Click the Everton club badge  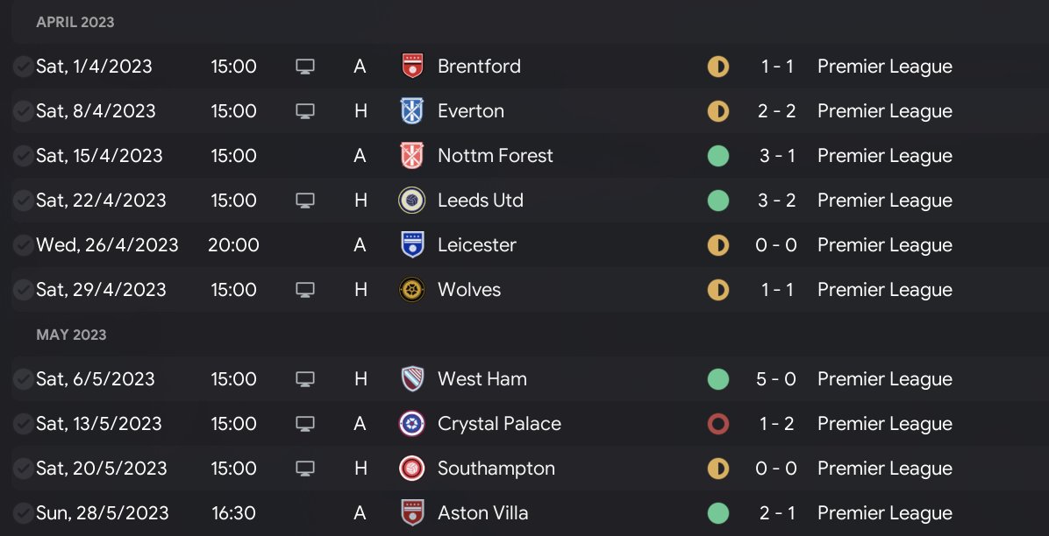pos(412,111)
